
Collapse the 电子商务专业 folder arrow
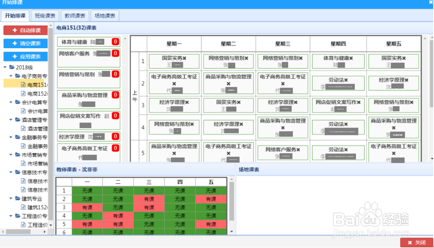[11, 76]
